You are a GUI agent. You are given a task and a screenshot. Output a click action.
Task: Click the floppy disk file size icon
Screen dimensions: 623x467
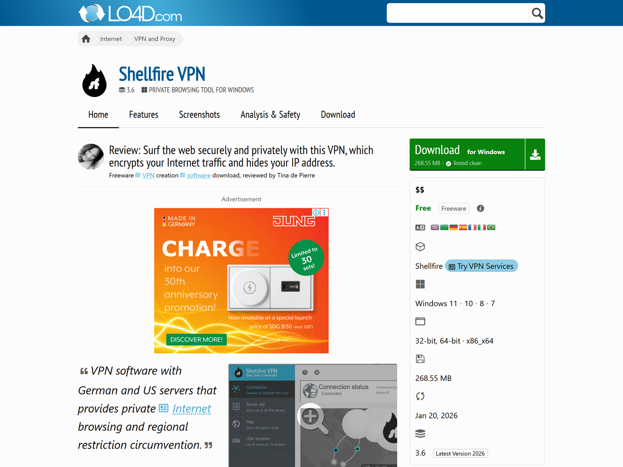[x=420, y=359]
